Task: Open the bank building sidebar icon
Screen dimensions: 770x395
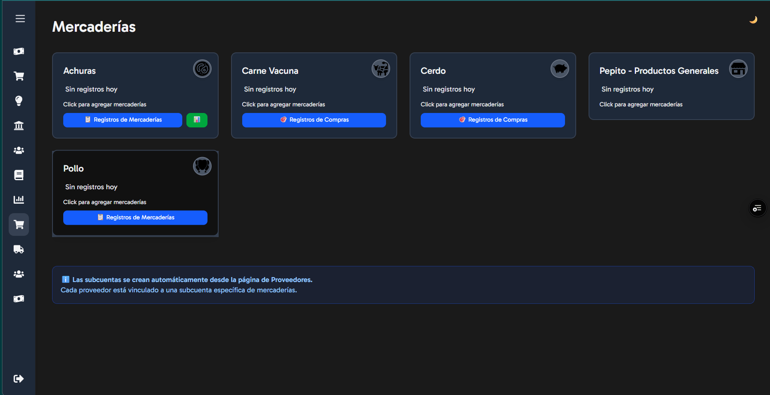Action: [x=19, y=126]
